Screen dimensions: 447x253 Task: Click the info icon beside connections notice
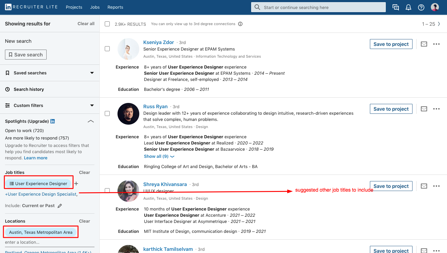(240, 24)
